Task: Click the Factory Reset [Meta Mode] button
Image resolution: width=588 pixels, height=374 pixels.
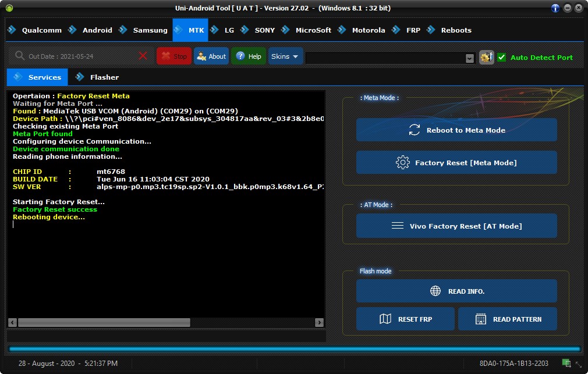Action: (x=456, y=162)
